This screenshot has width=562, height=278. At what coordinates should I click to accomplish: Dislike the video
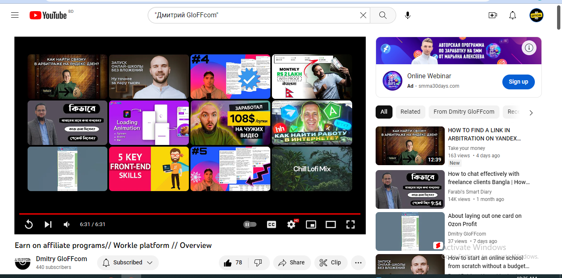[258, 263]
